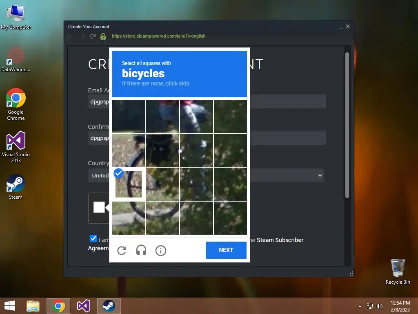The height and width of the screenshot is (314, 418).
Task: Open captcha help information icon
Action: [x=161, y=251]
